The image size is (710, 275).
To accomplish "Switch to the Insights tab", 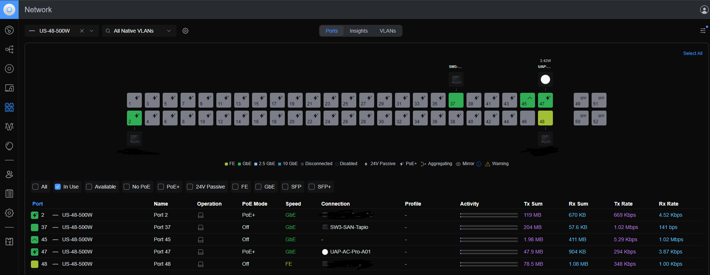I will (358, 31).
